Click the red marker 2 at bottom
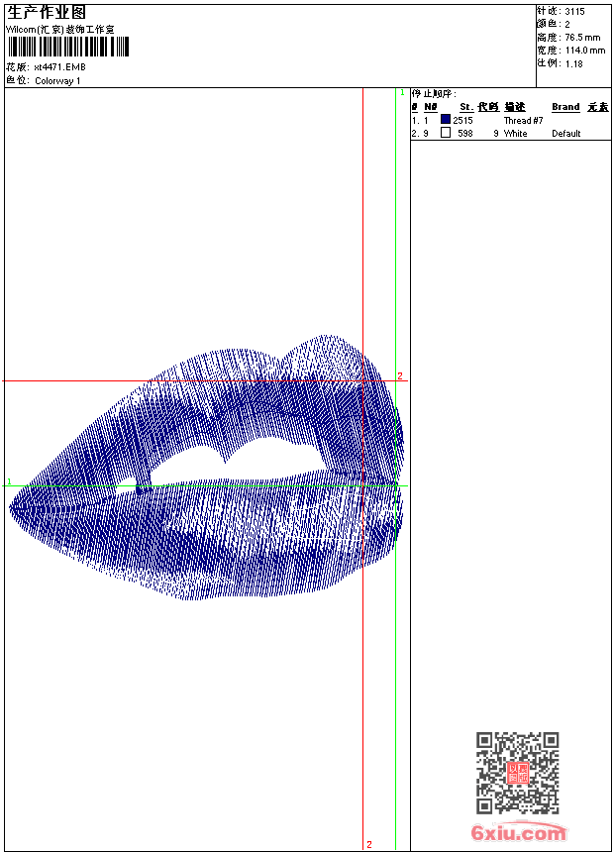614x852 pixels. 368,844
